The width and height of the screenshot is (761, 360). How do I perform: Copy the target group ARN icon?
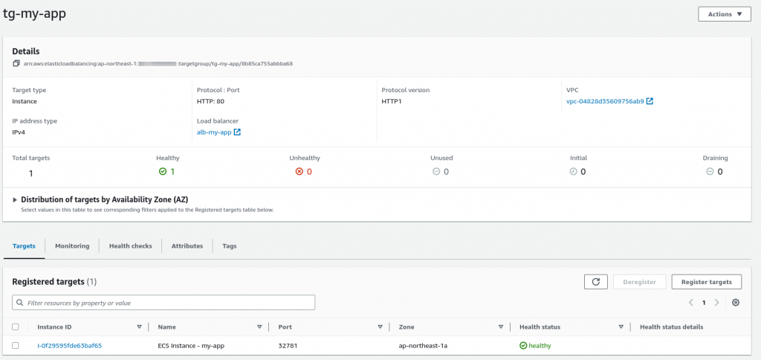16,64
